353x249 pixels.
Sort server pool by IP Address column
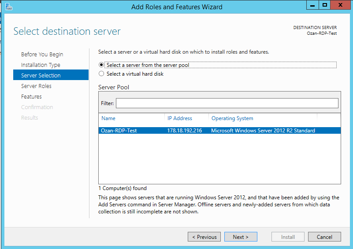coord(180,118)
